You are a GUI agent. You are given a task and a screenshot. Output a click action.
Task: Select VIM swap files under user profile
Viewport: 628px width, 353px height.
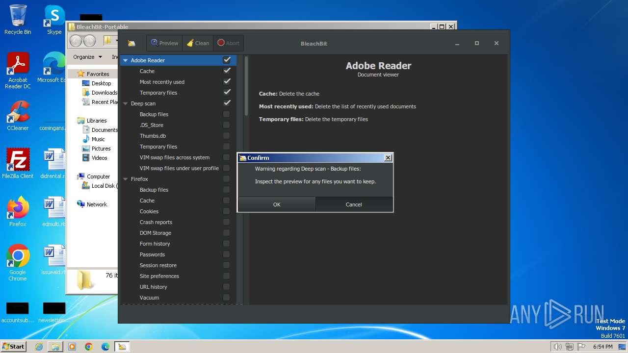(178, 168)
